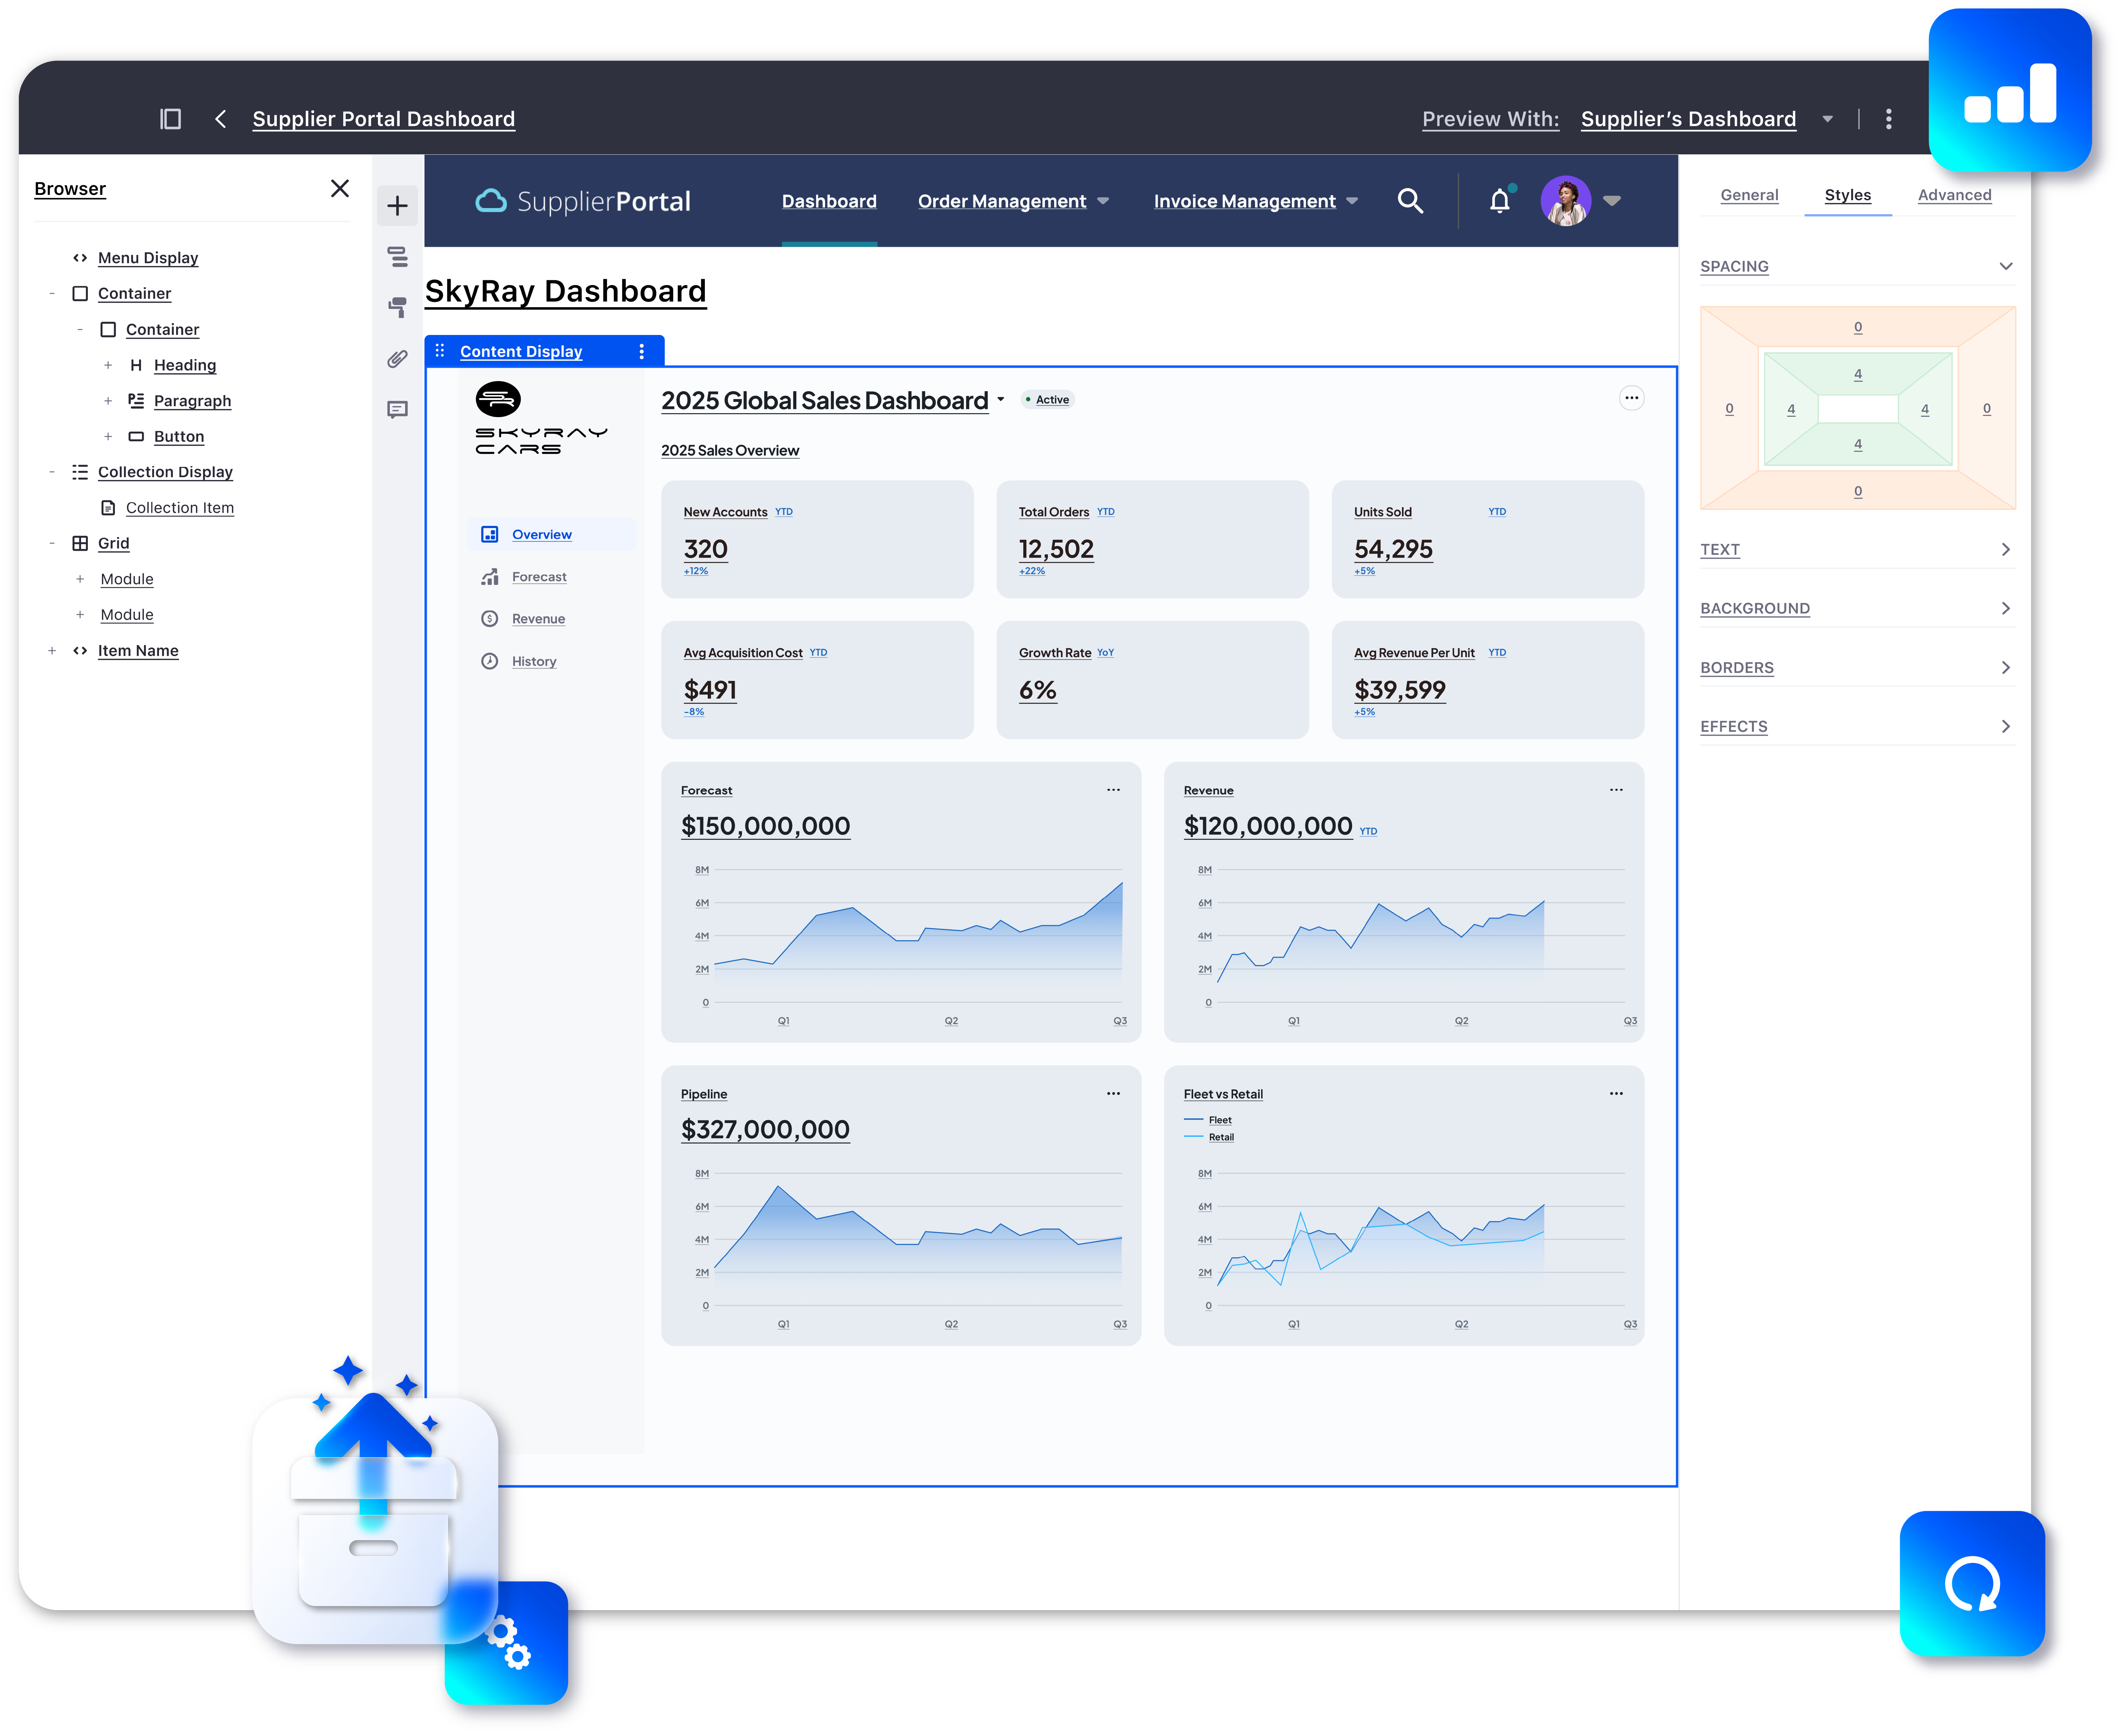Open the New Accounts metric card

tap(817, 539)
